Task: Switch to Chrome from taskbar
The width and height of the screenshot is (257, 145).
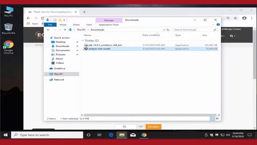Action: 144,135
